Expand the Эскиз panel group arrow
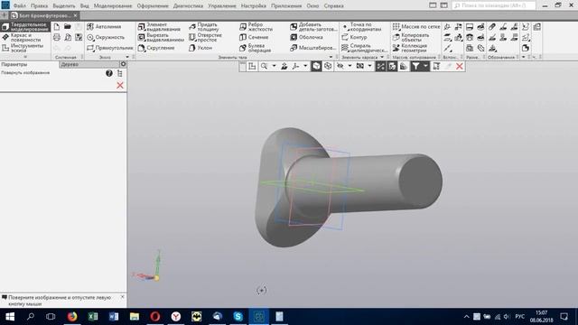The width and height of the screenshot is (578, 325). click(127, 57)
